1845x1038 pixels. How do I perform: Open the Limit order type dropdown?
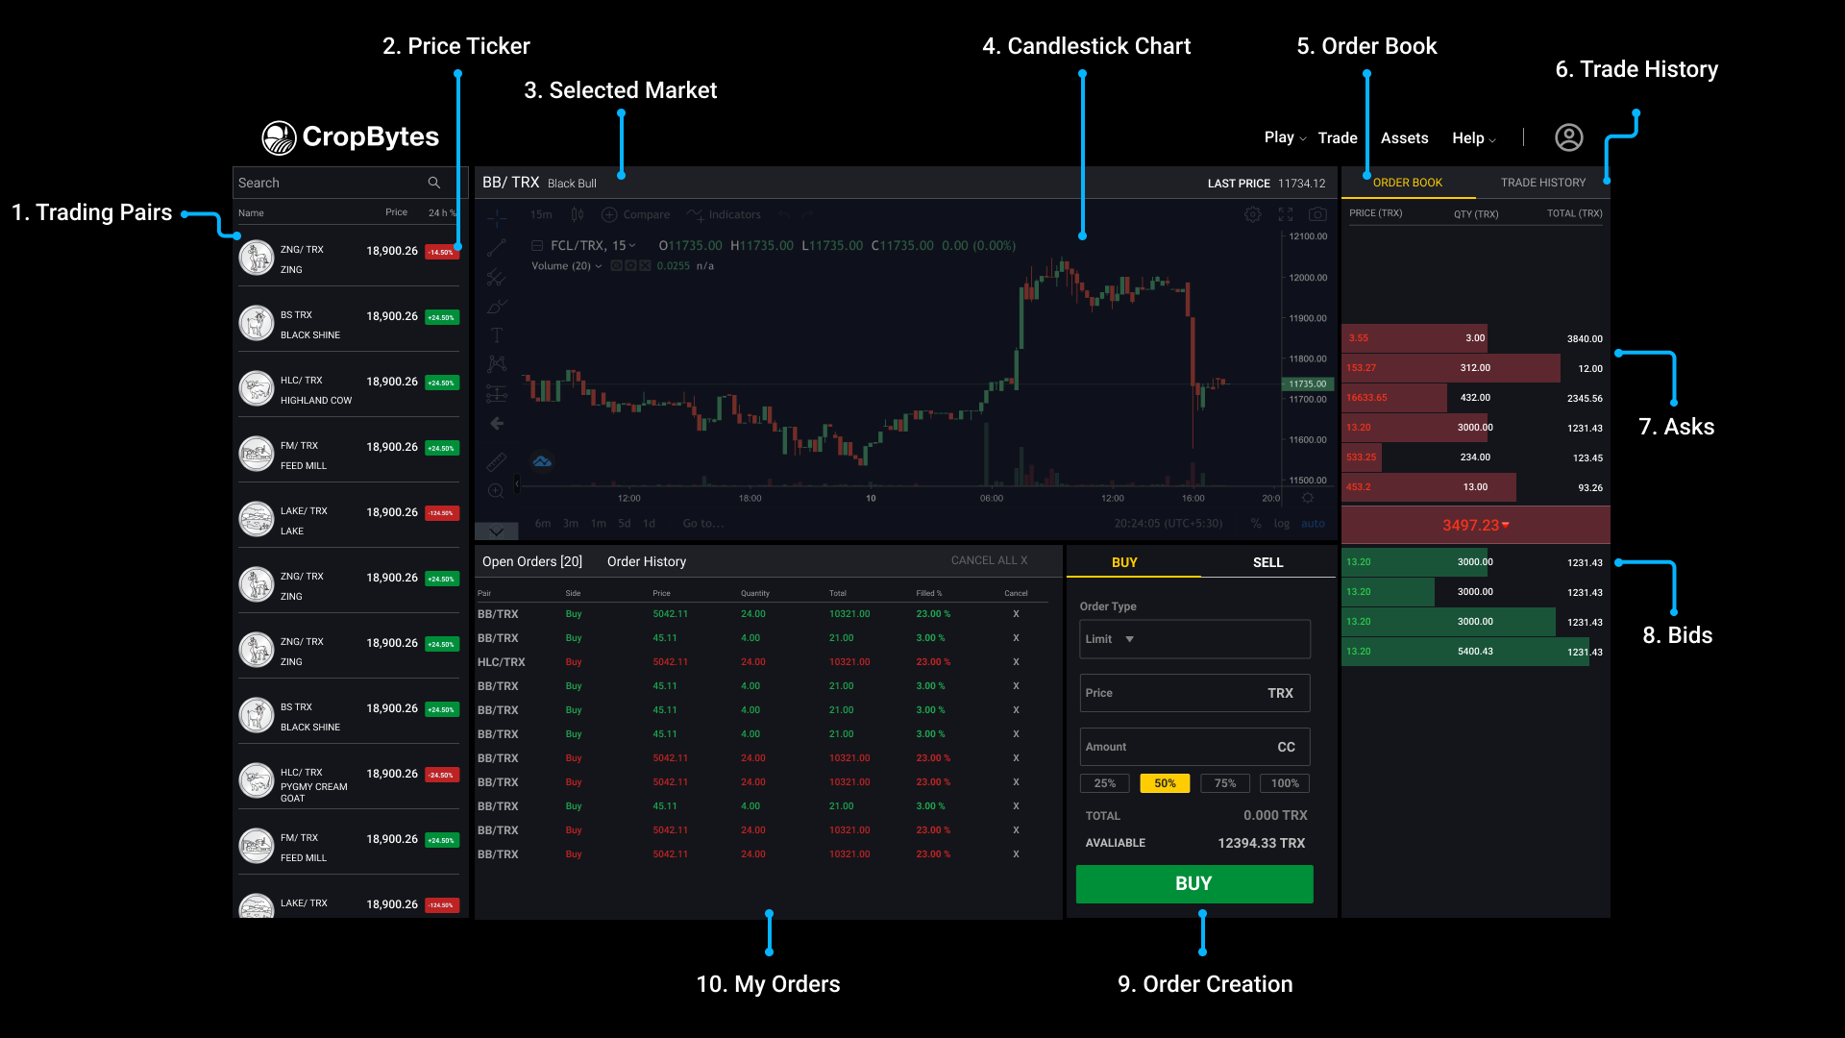(x=1194, y=639)
